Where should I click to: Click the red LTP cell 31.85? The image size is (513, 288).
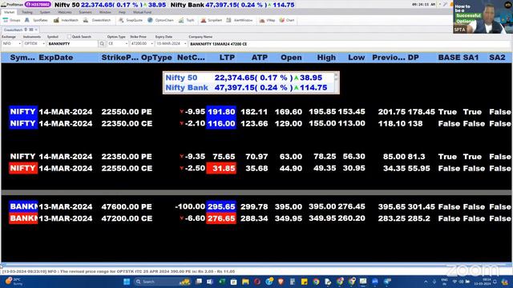221,168
